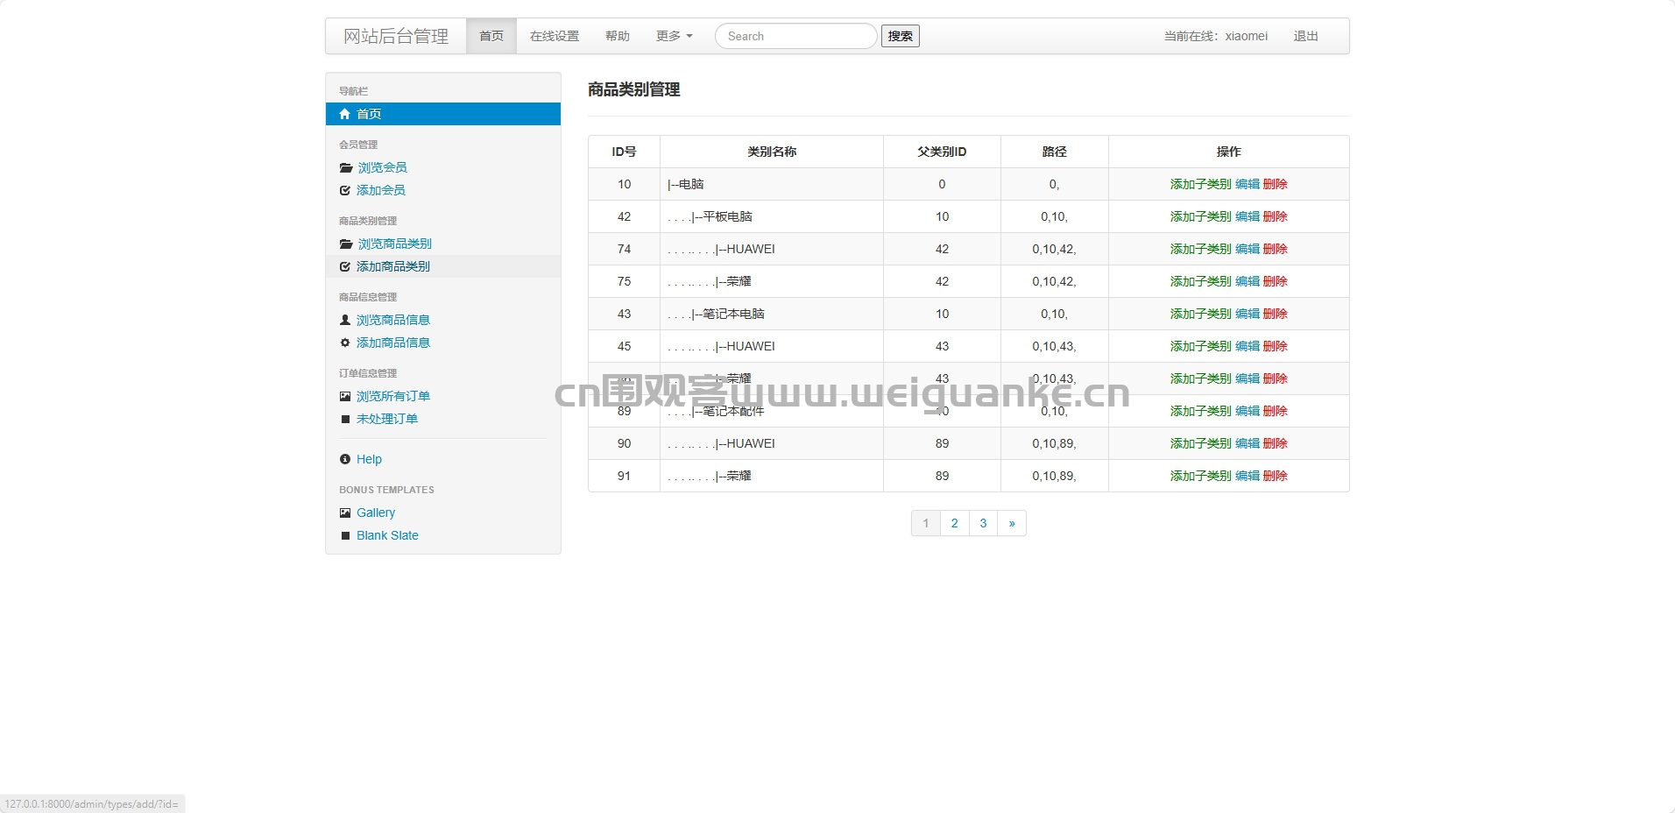Click the edit icon next to 添加会员
1675x813 pixels.
tap(345, 190)
